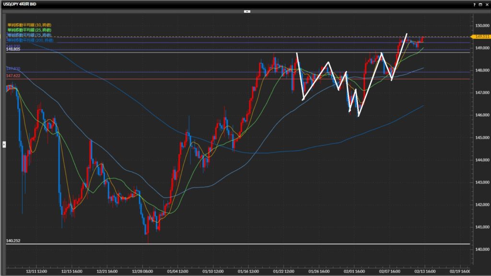Click the help question mark icon
Viewport: 491px width, 276px height.
point(474,4)
